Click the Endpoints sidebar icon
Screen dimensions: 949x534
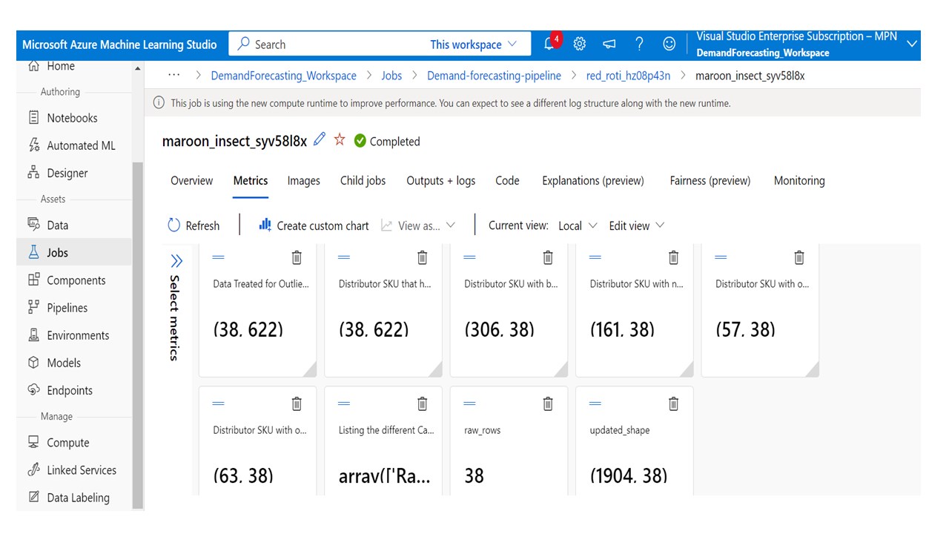(x=33, y=389)
